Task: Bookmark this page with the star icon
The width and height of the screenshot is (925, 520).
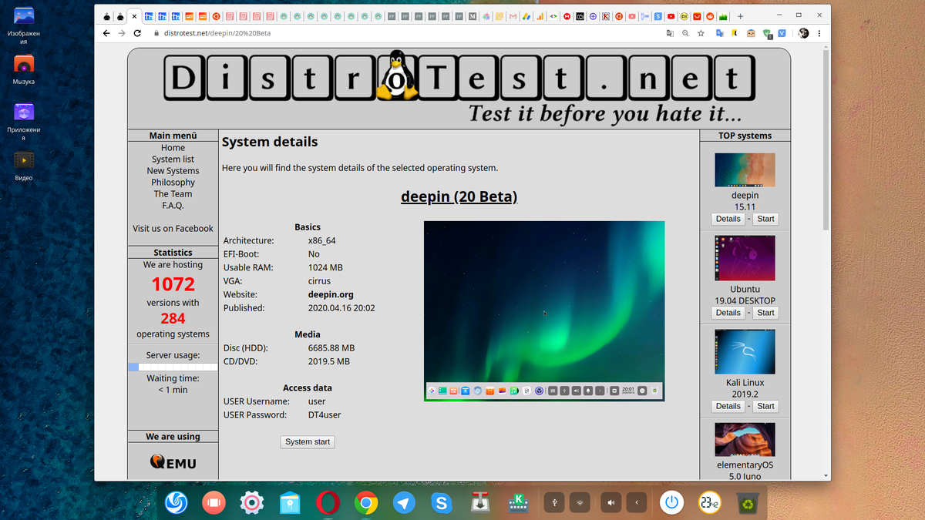Action: point(701,33)
